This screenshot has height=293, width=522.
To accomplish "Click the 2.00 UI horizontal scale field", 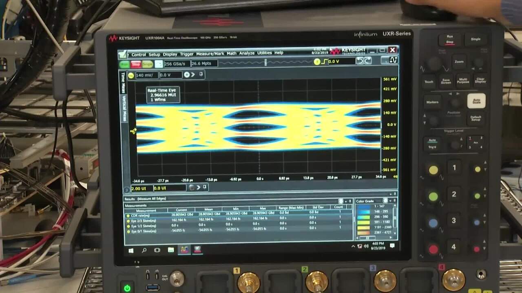I will pos(141,188).
